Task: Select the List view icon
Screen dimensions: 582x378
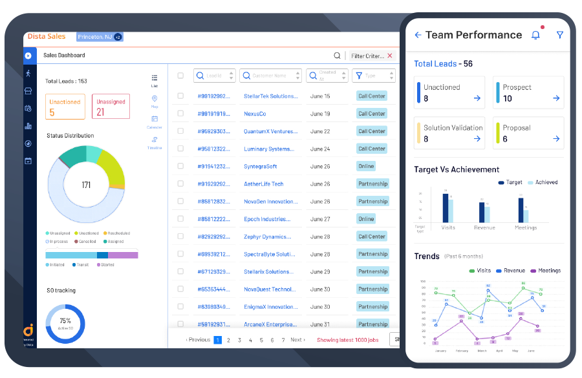Action: point(154,76)
